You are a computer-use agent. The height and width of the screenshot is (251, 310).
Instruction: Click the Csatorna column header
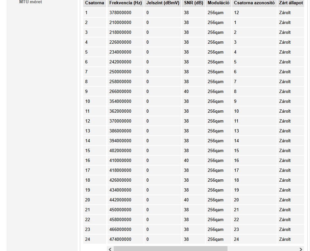point(94,3)
